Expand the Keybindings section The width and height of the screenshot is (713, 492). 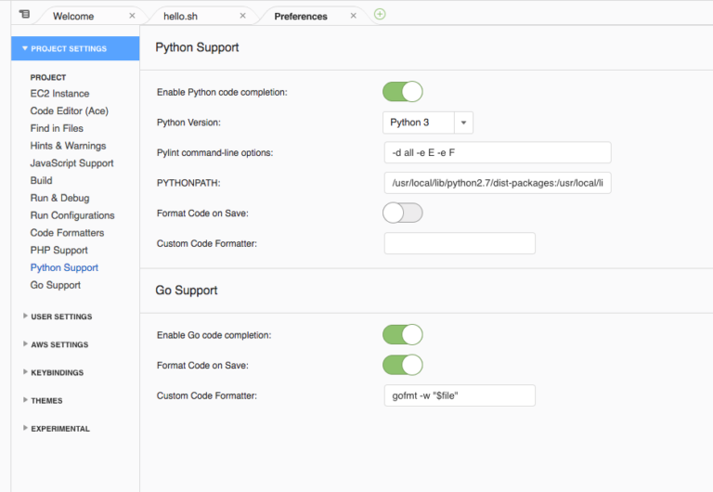(57, 372)
